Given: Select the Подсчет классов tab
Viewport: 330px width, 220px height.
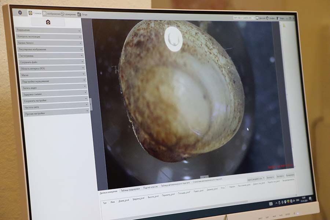Looking at the screenshot, I should click(150, 187).
